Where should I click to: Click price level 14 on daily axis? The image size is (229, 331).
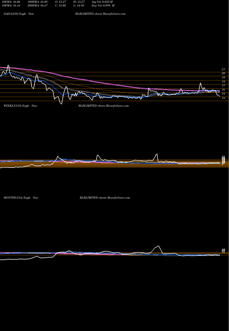224,98
